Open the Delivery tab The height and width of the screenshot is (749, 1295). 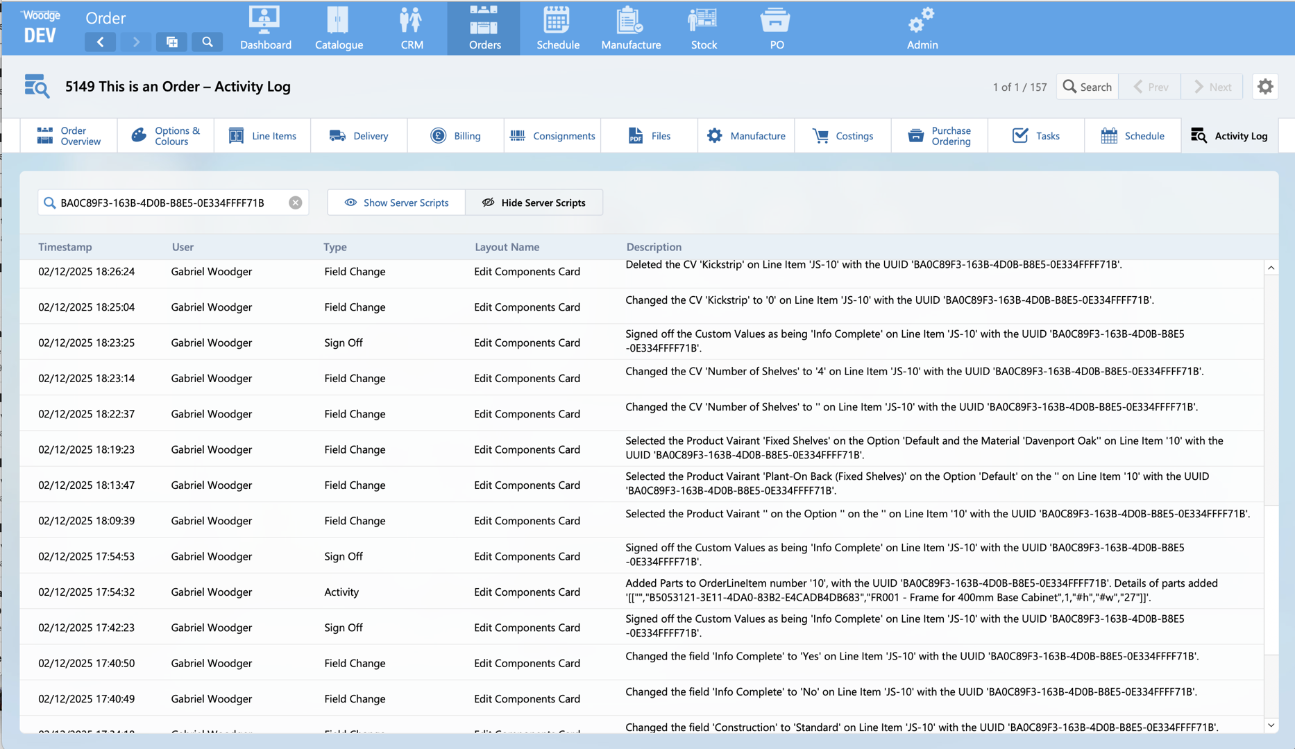(359, 136)
